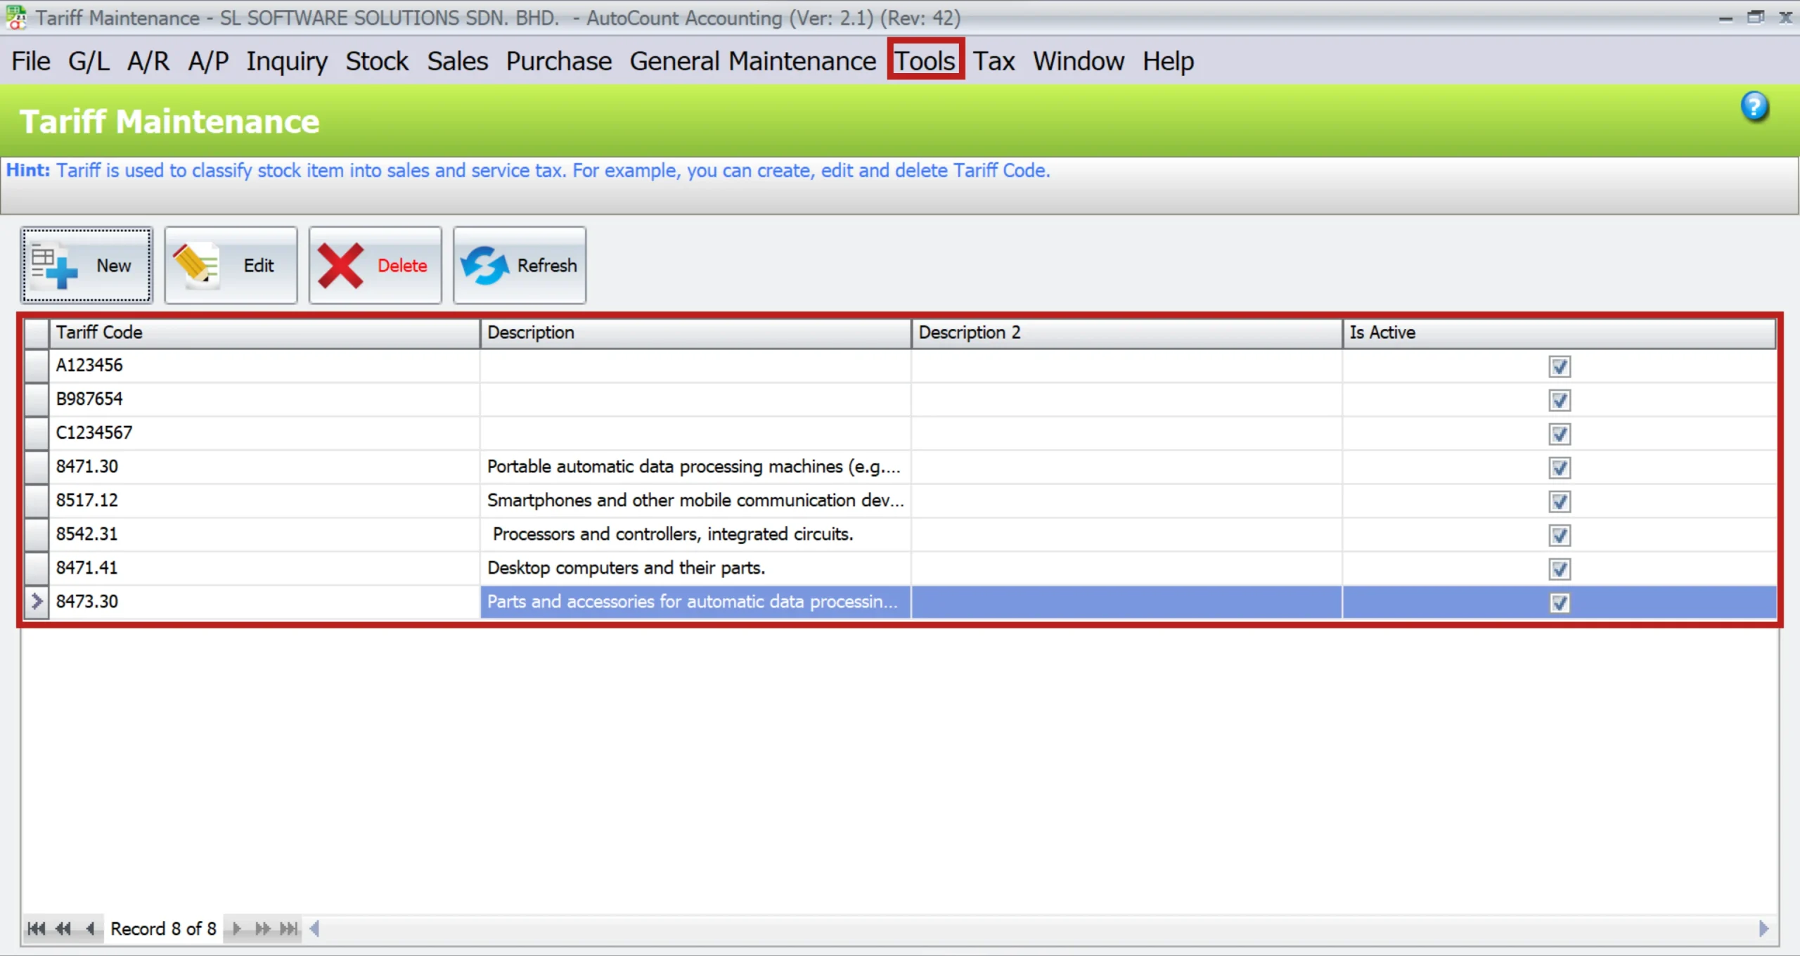1800x956 pixels.
Task: Click next page double-arrow in record navigator
Action: (262, 929)
